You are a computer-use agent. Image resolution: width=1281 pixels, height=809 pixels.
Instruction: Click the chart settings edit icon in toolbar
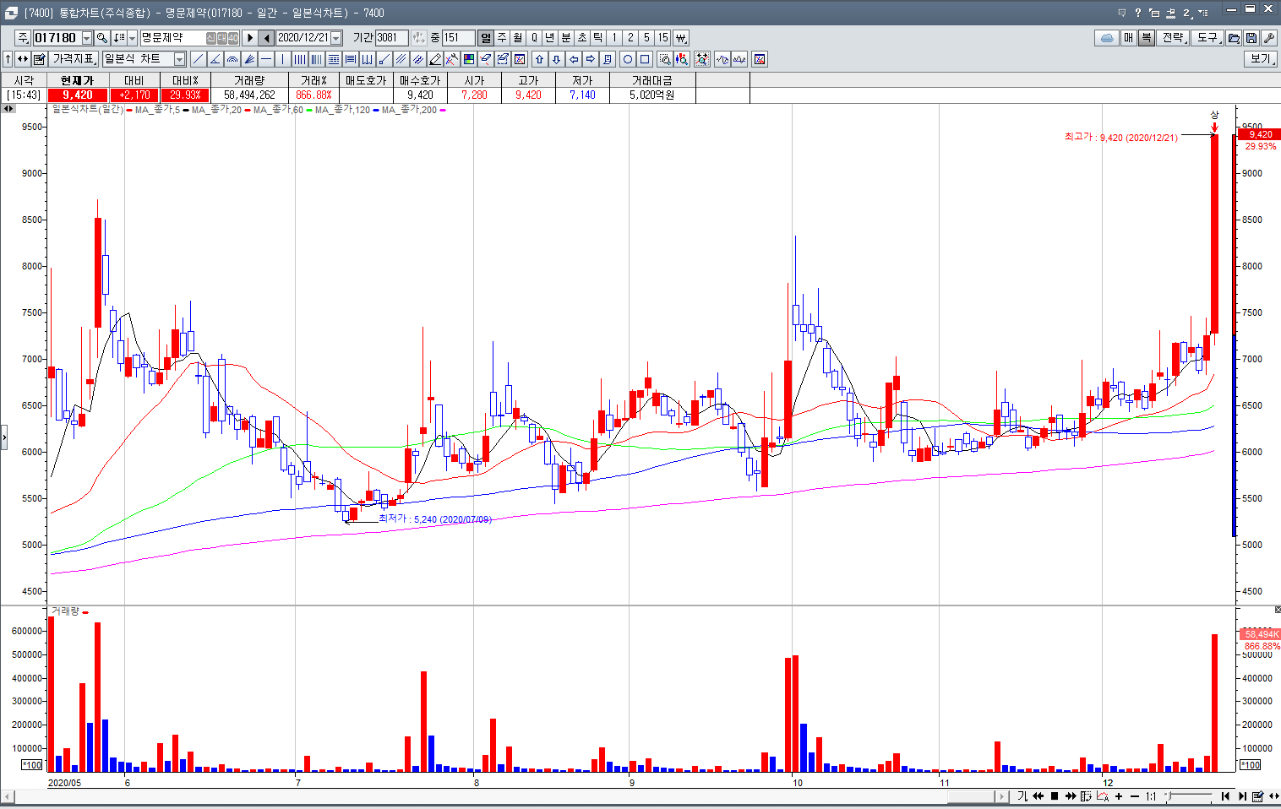click(x=40, y=59)
